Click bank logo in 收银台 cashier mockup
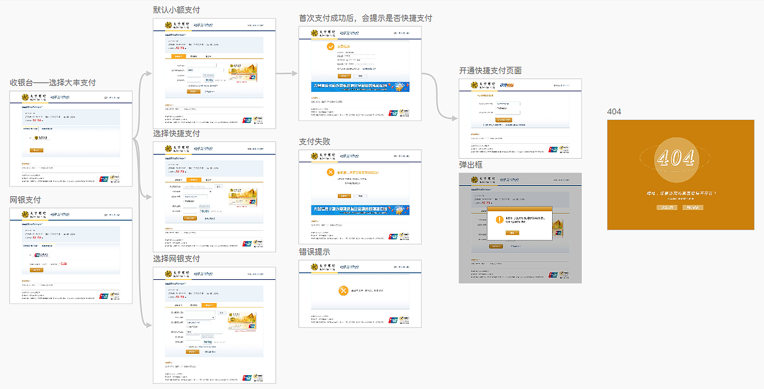Image resolution: width=764 pixels, height=389 pixels. [33, 98]
